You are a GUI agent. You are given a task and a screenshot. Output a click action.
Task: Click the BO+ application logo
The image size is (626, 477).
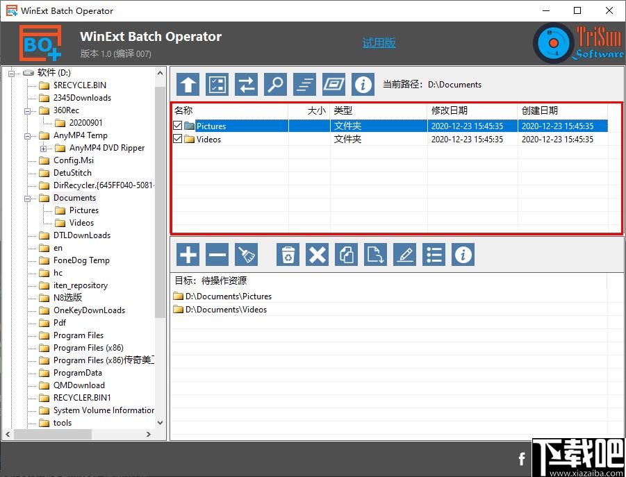click(40, 43)
